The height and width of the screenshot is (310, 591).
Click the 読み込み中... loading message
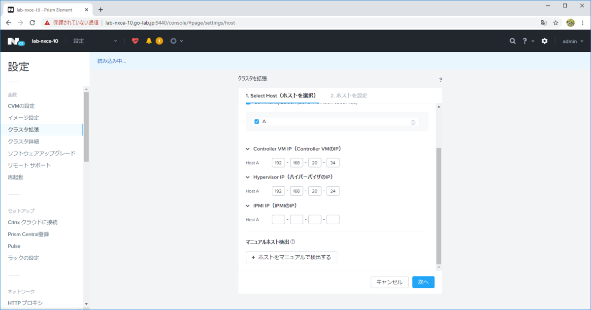click(111, 61)
